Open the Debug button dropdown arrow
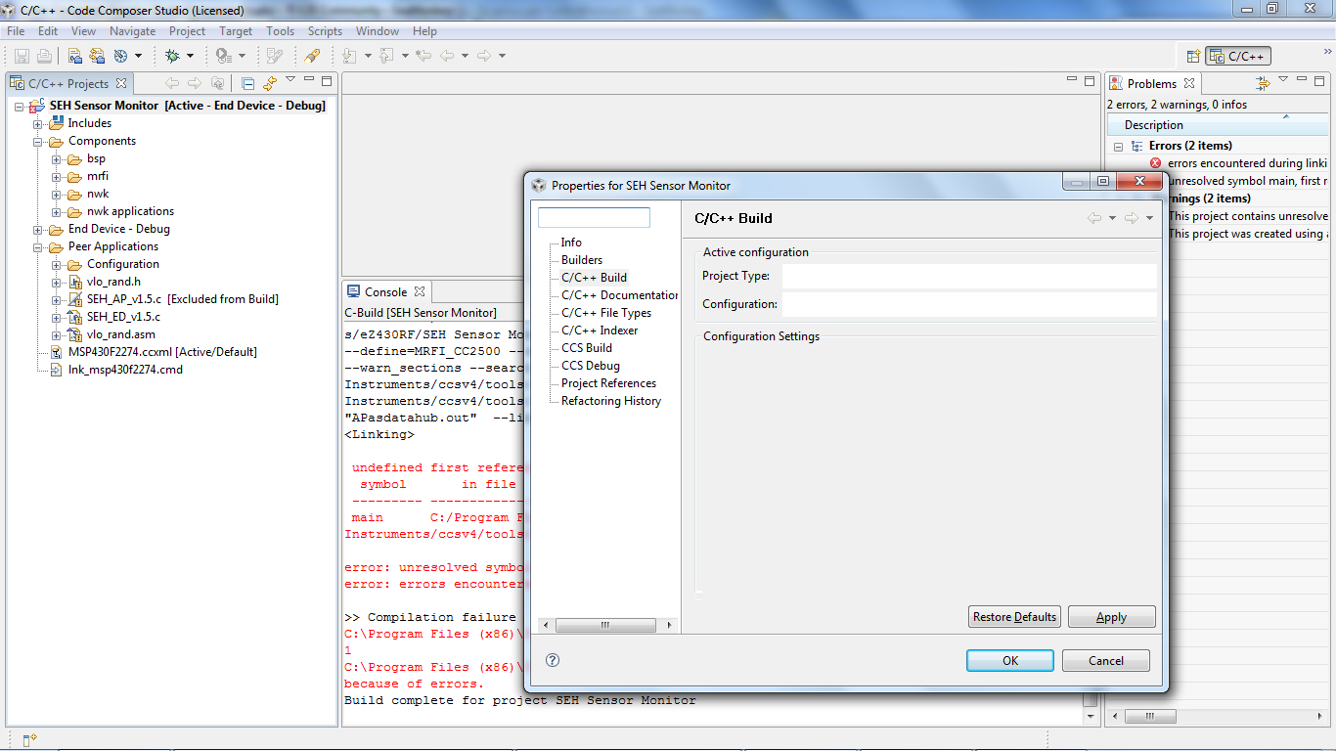1336x751 pixels. pyautogui.click(x=190, y=56)
